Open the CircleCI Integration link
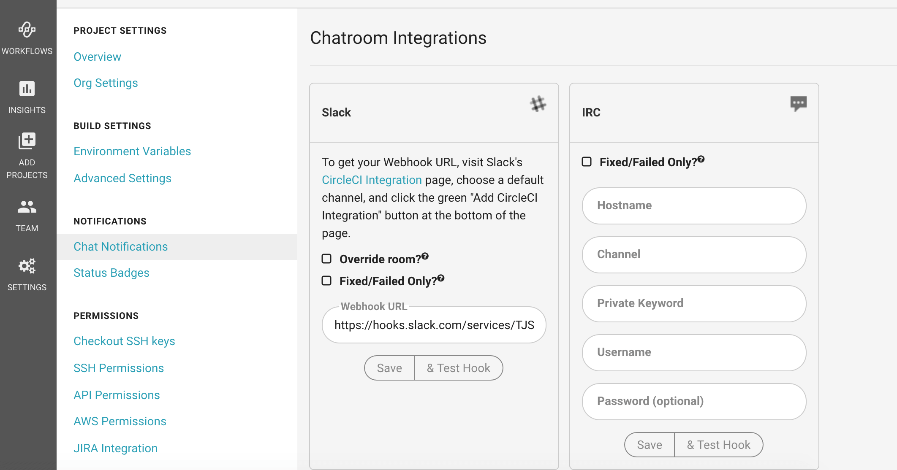 372,180
